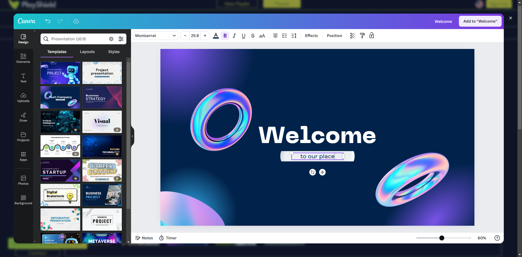Open the Background panel

(x=23, y=200)
